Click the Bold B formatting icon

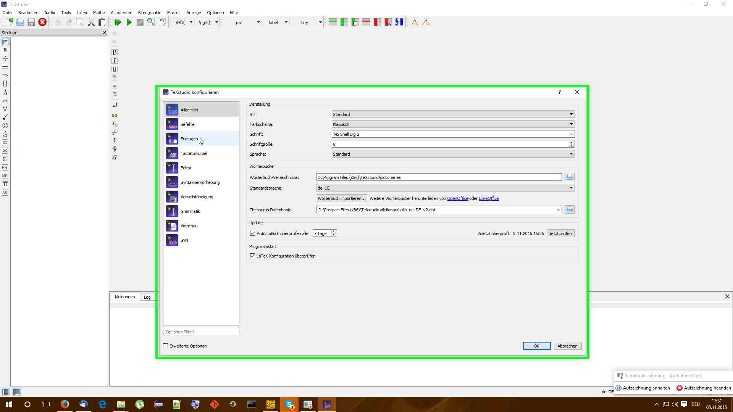114,52
